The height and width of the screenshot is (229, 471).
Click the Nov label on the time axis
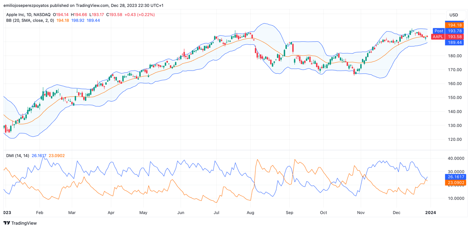click(360, 213)
